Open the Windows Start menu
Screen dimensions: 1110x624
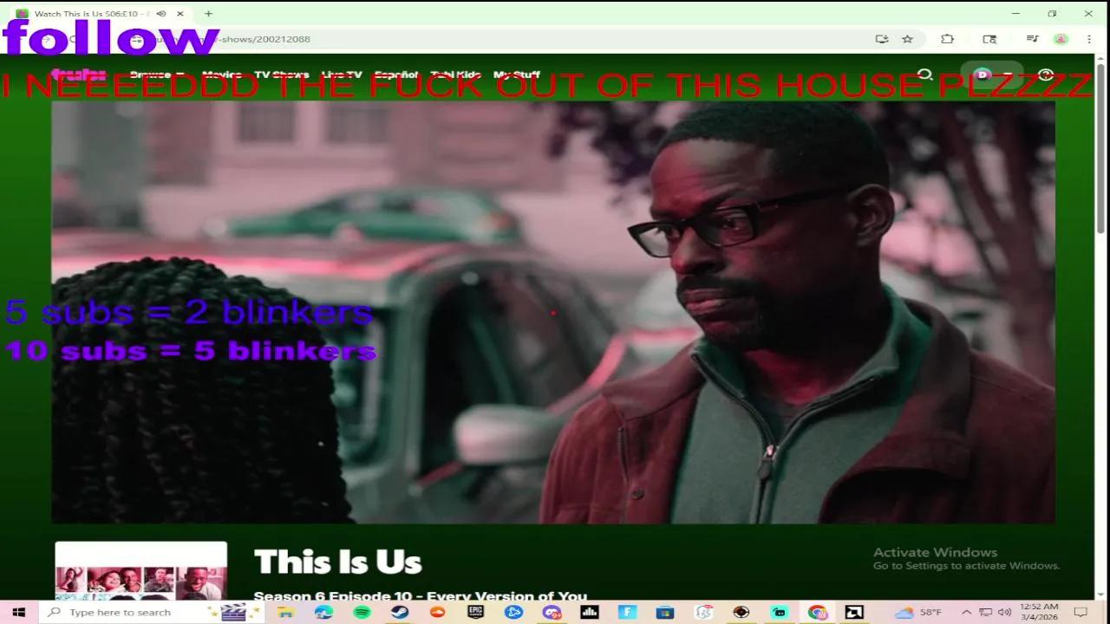point(18,612)
